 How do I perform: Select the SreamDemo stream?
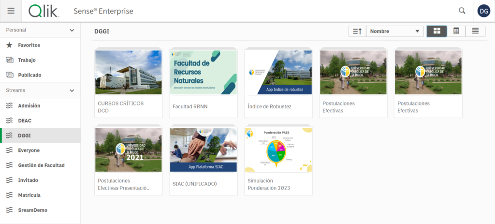coord(40,210)
